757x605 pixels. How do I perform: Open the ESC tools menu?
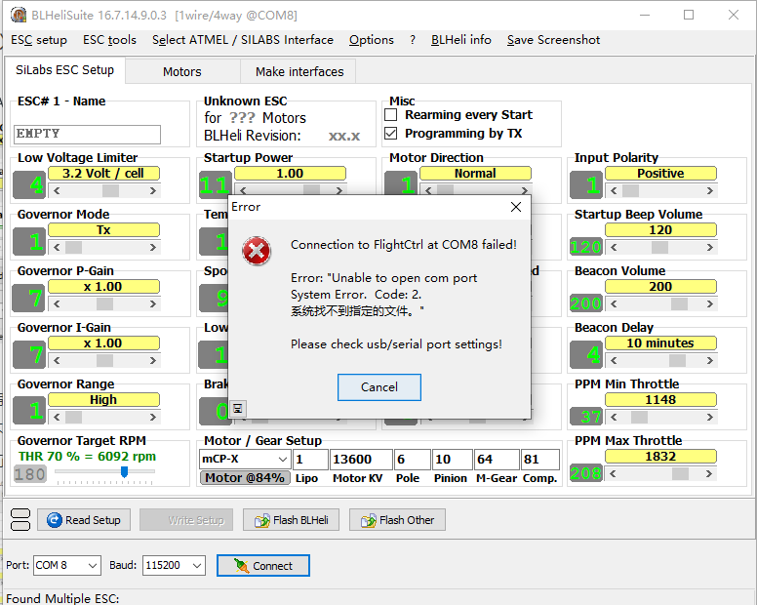click(x=109, y=40)
